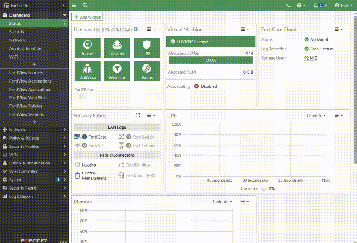Screen dimensions: 357x243
Task: Open the IPS license tile
Action: [147, 47]
